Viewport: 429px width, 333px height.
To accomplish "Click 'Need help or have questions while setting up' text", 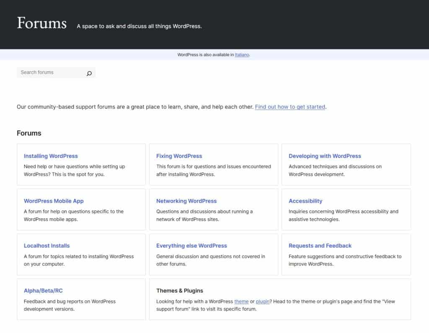I will pos(74,166).
